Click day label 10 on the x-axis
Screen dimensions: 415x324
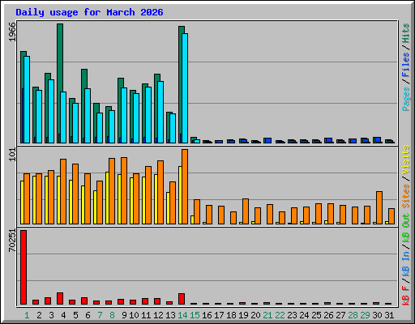134,315
